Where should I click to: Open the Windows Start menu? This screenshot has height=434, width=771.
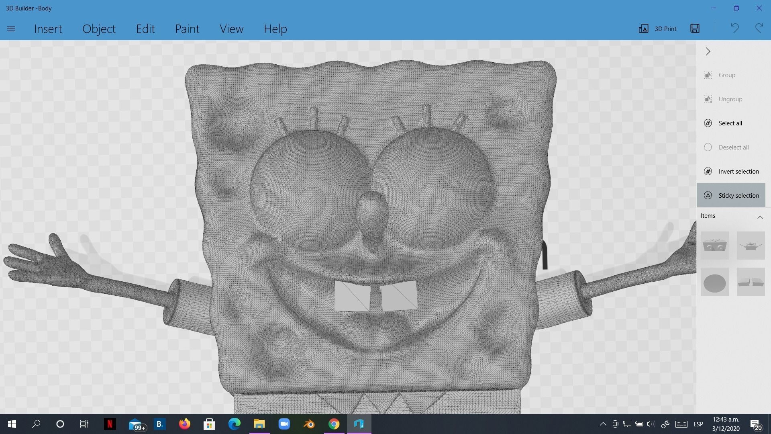click(12, 424)
